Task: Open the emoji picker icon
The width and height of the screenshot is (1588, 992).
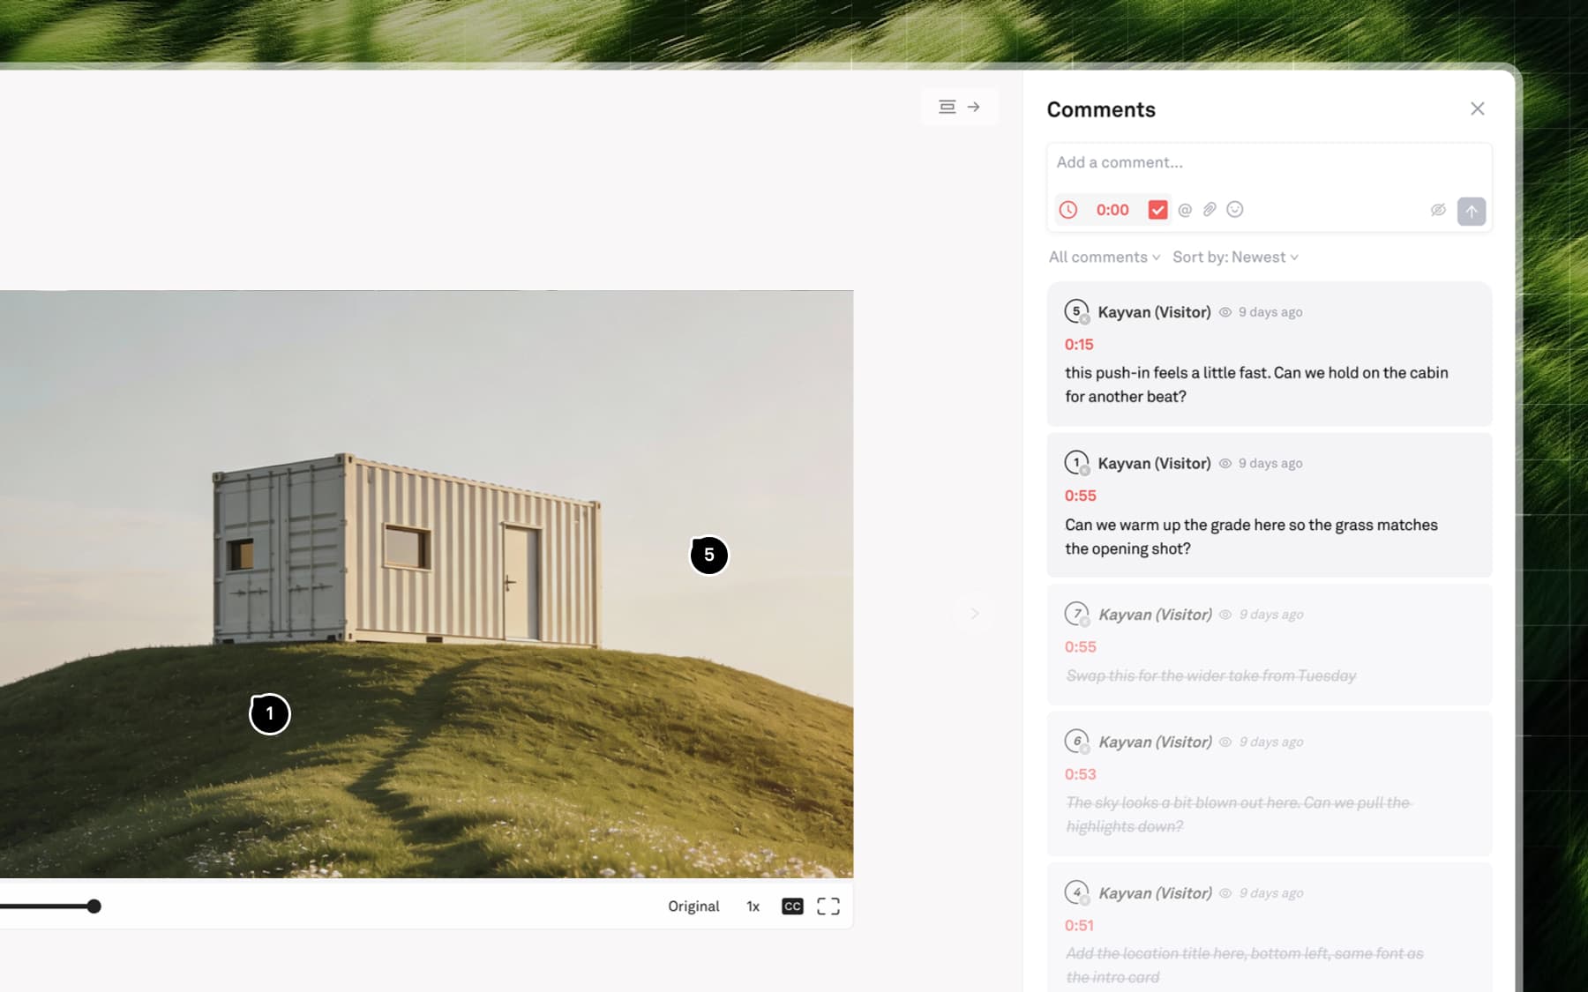Action: click(x=1235, y=210)
